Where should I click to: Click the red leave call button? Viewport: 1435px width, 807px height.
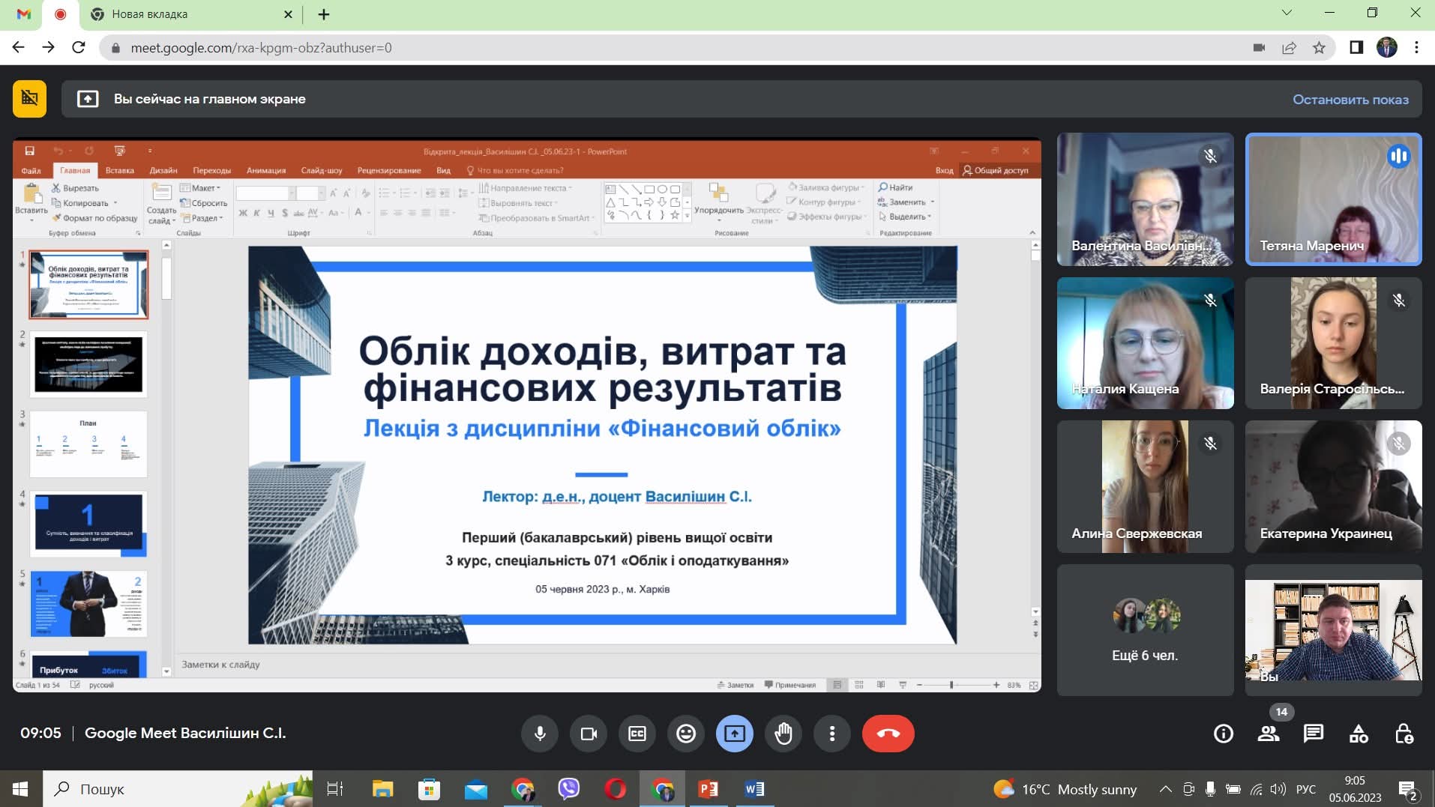pyautogui.click(x=888, y=734)
